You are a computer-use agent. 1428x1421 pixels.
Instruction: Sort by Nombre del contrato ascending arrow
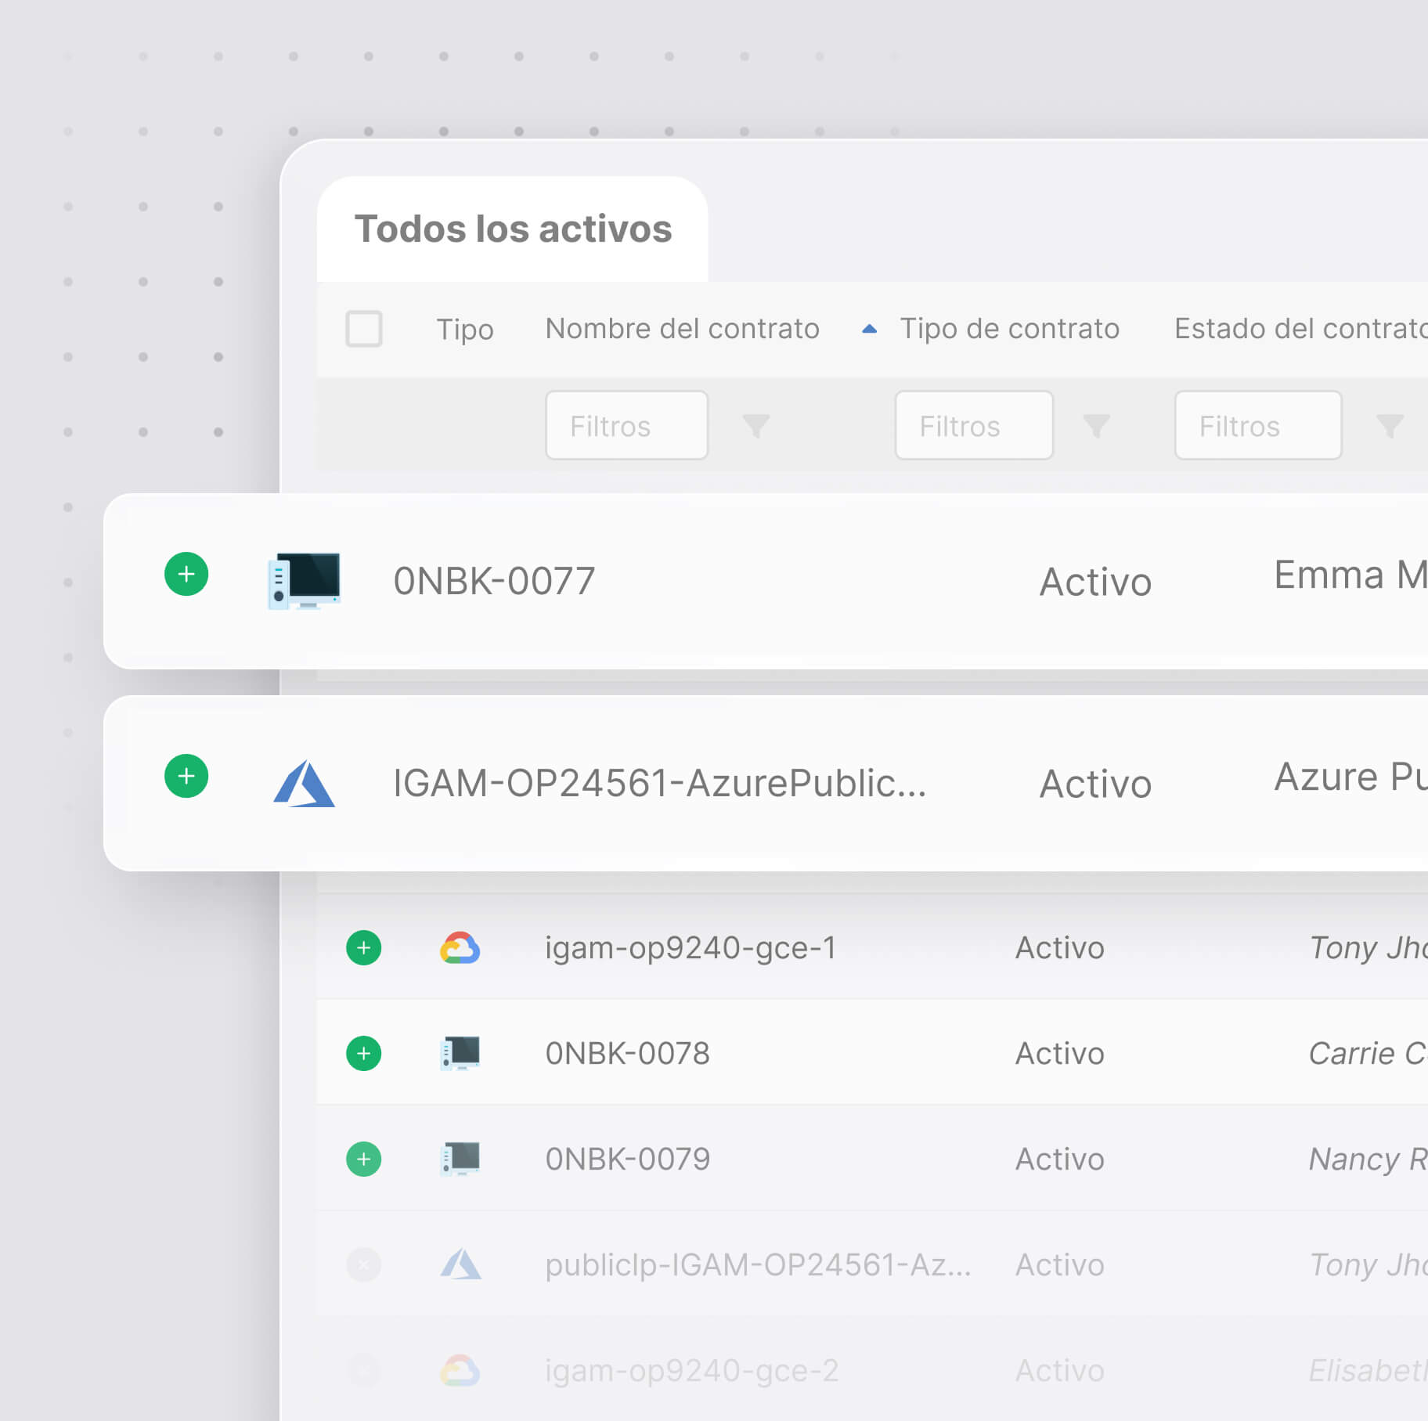click(870, 329)
